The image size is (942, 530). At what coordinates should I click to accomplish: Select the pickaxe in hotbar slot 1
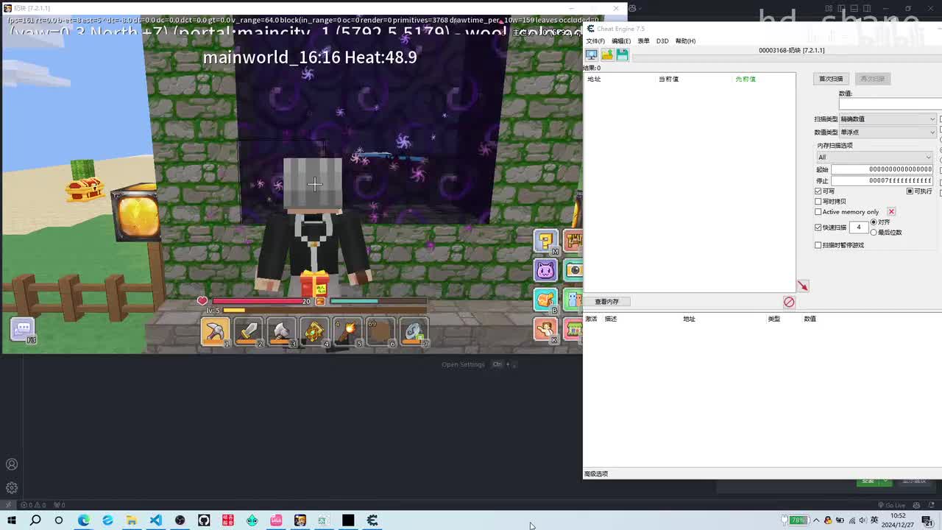tap(215, 332)
